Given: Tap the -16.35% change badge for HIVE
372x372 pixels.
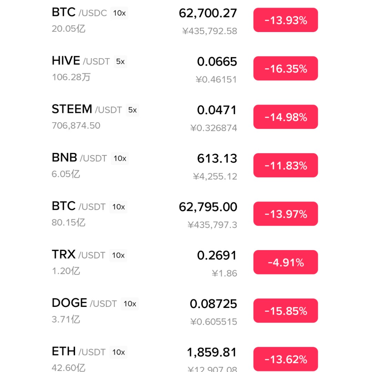Looking at the screenshot, I should (x=286, y=69).
